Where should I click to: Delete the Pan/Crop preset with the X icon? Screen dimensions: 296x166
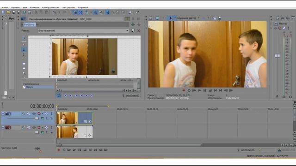click(139, 31)
